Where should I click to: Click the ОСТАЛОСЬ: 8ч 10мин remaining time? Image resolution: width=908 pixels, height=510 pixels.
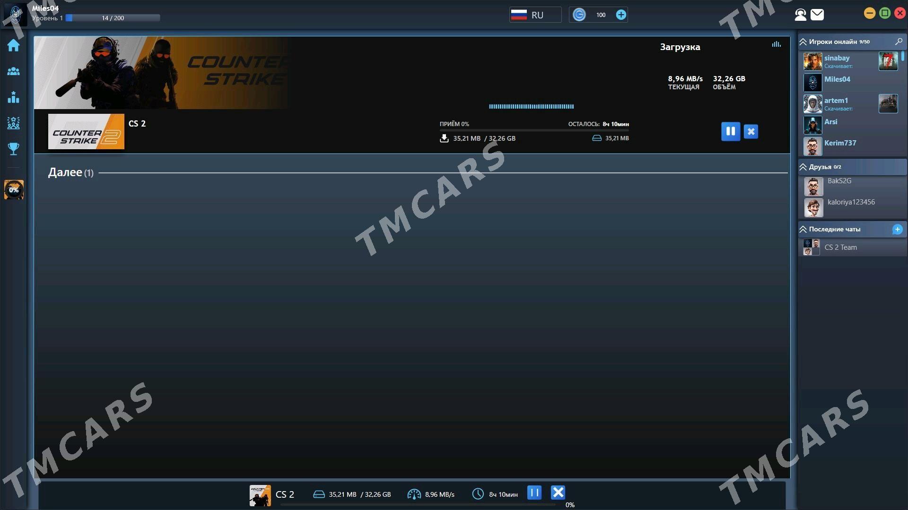(x=598, y=124)
